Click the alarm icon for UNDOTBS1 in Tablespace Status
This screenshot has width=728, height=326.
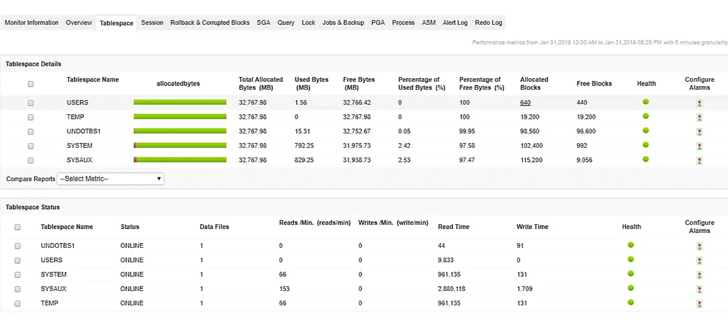tap(699, 246)
